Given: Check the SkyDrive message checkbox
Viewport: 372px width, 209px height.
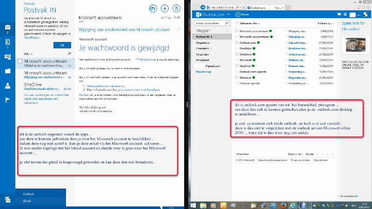Looking at the screenshot, I should (237, 66).
